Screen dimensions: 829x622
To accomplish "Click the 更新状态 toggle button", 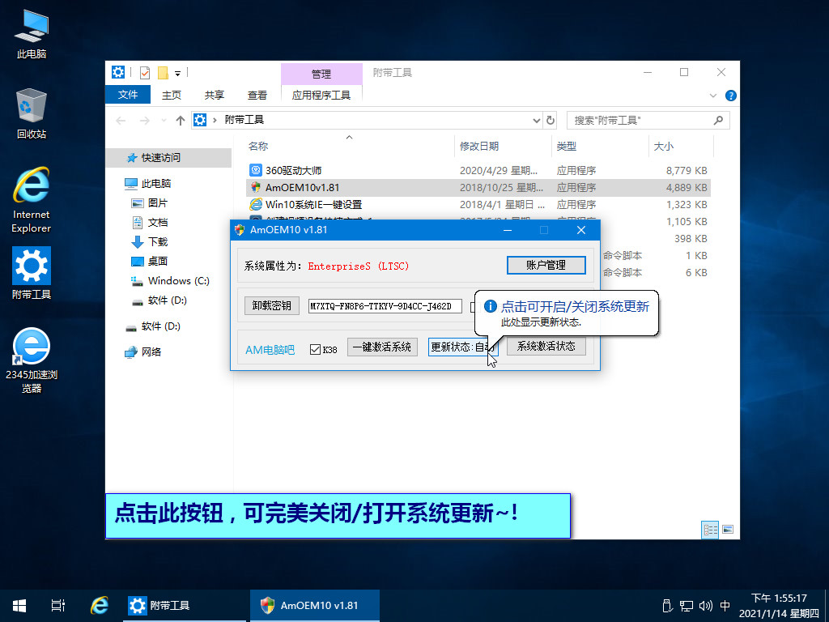I will 463,347.
